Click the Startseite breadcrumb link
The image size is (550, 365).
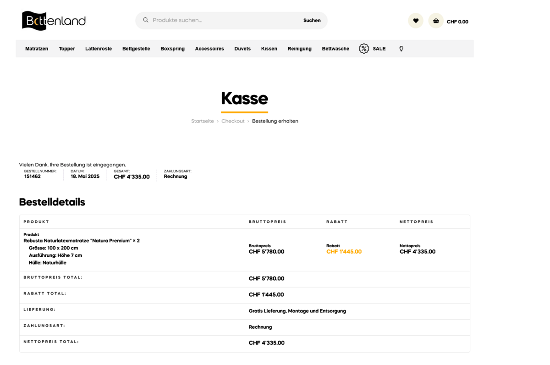pyautogui.click(x=202, y=121)
